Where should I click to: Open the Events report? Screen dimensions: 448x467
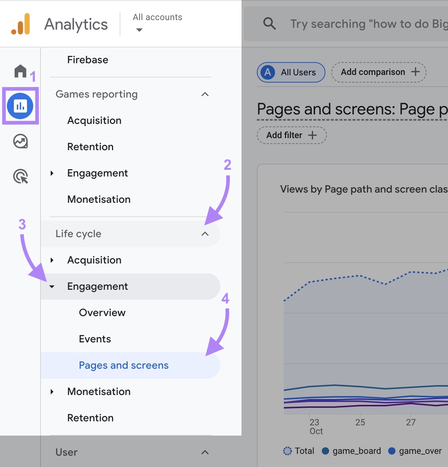coord(95,339)
